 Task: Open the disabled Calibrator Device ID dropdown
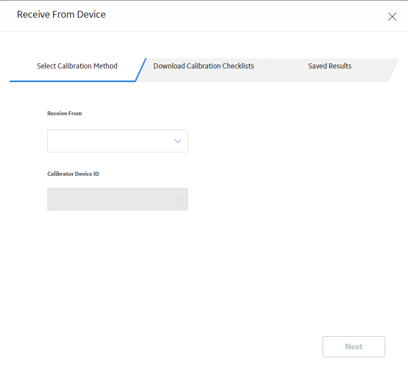[117, 199]
